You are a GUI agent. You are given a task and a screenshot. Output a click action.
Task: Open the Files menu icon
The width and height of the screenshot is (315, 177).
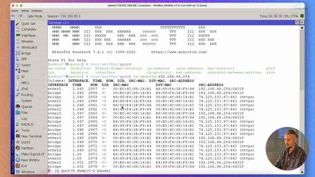click(18, 113)
